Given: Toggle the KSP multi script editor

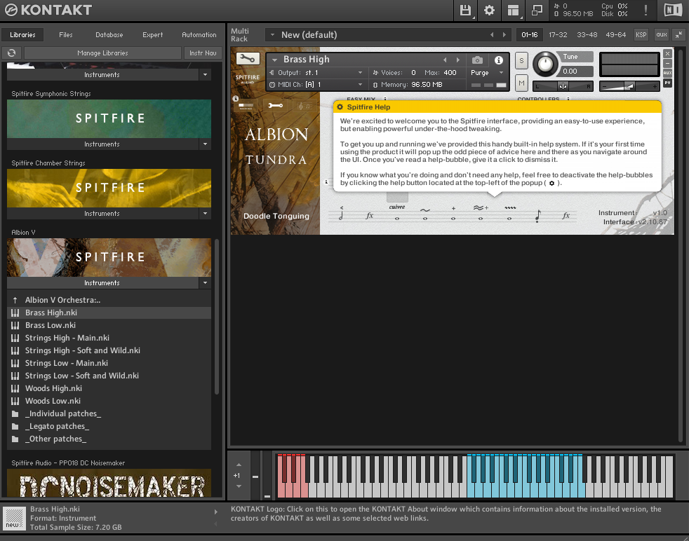Looking at the screenshot, I should (x=641, y=34).
